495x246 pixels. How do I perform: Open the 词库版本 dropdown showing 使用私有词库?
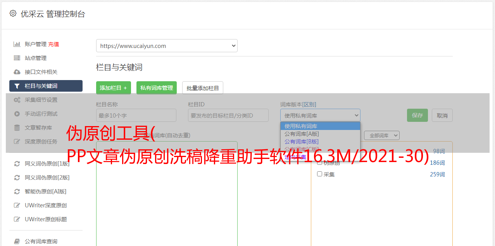tap(320, 115)
